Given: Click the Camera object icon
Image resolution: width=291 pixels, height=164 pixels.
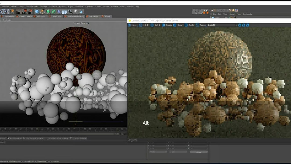Looking at the screenshot, I should (x=70, y=12).
